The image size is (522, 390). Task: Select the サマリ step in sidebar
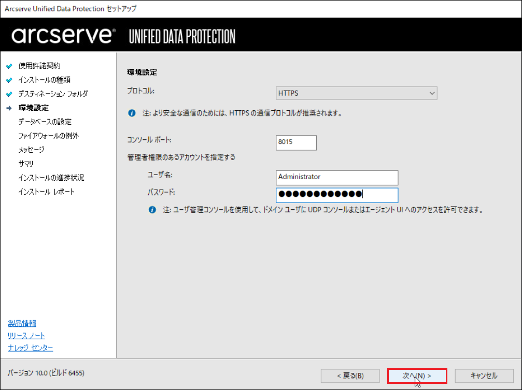[26, 164]
